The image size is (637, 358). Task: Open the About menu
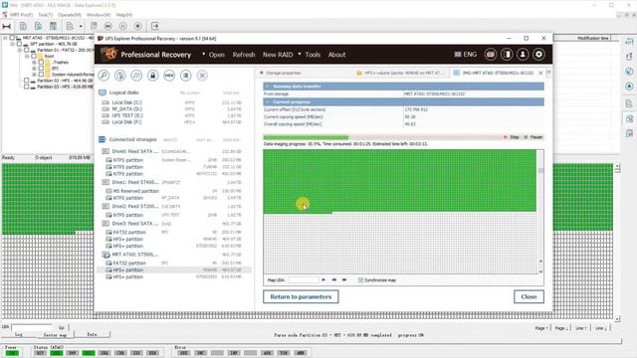click(336, 55)
